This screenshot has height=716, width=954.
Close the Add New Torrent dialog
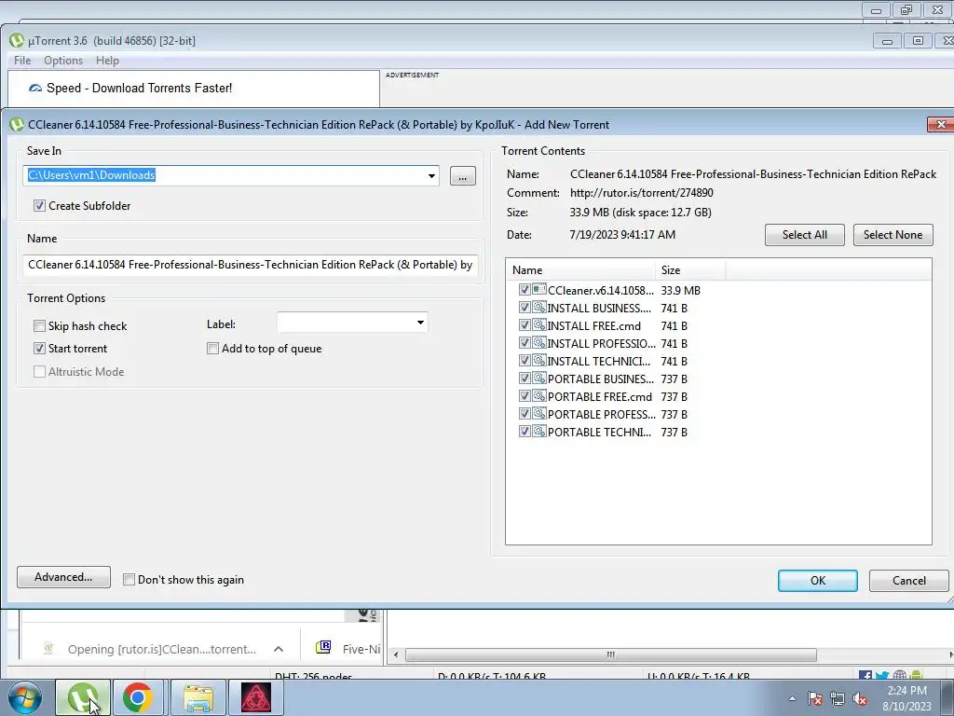941,124
